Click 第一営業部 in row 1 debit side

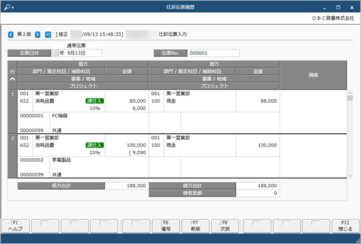(47, 93)
